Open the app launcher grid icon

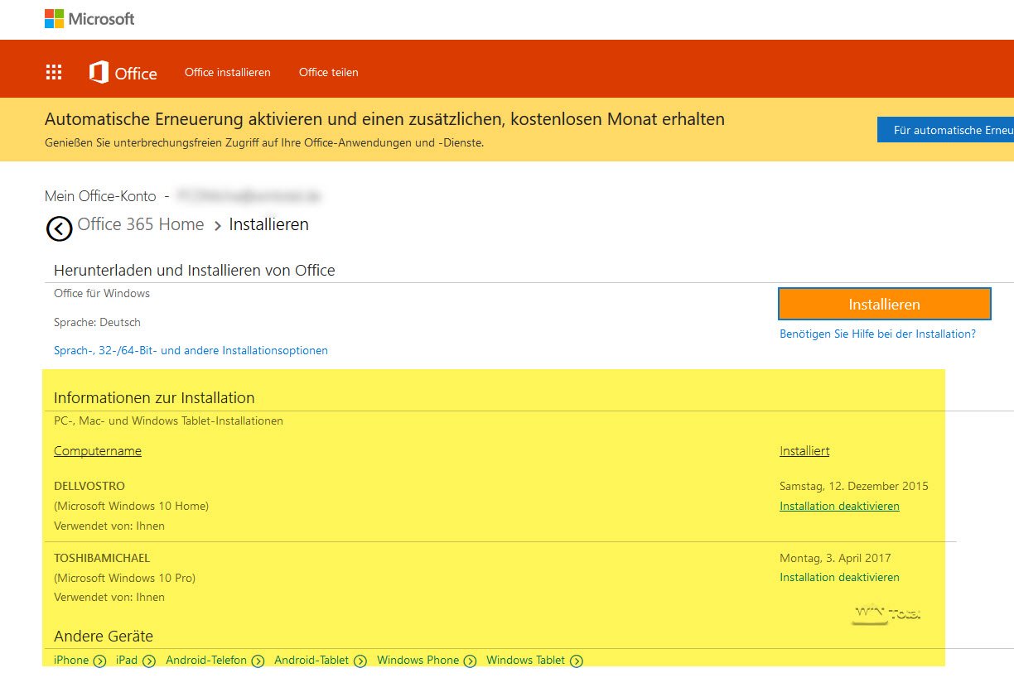54,72
